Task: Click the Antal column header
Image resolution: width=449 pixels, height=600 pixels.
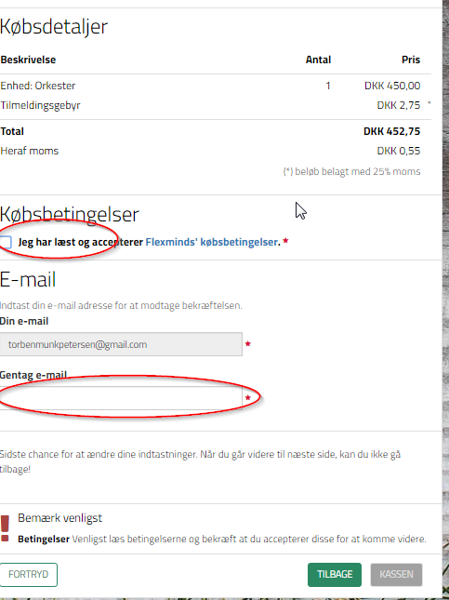Action: 318,60
